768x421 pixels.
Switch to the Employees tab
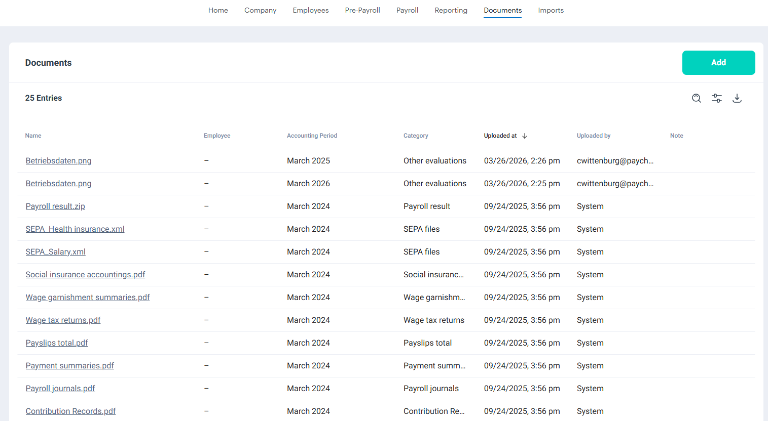coord(310,10)
